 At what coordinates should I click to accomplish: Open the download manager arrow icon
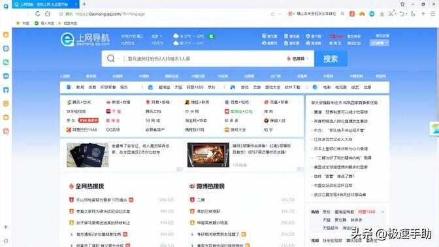click(382, 14)
